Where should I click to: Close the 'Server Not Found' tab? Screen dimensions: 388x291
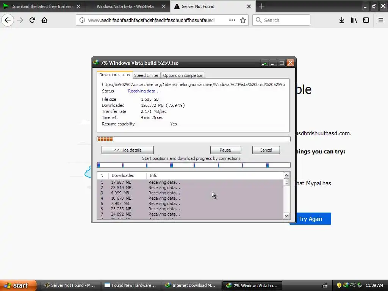(249, 6)
